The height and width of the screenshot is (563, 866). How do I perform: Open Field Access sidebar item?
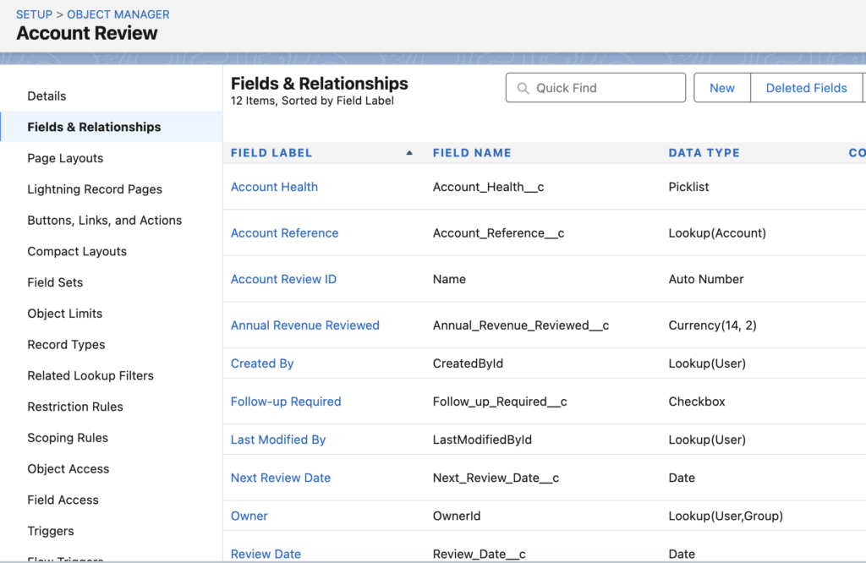(x=63, y=500)
